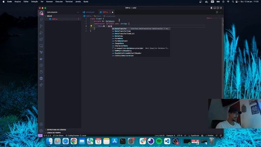261x147 pixels.
Task: Open the Docker view in activity bar
Action: coord(41,59)
